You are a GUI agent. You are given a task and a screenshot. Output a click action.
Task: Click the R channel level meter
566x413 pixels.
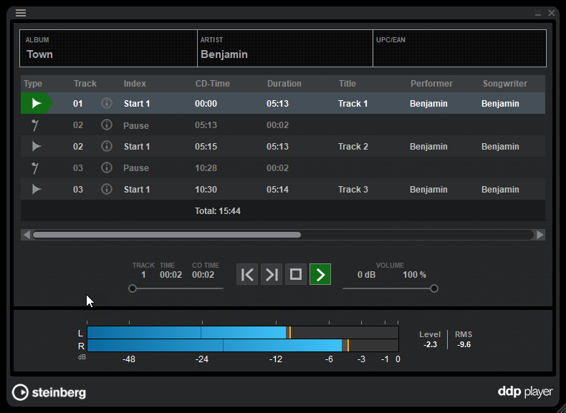[243, 346]
